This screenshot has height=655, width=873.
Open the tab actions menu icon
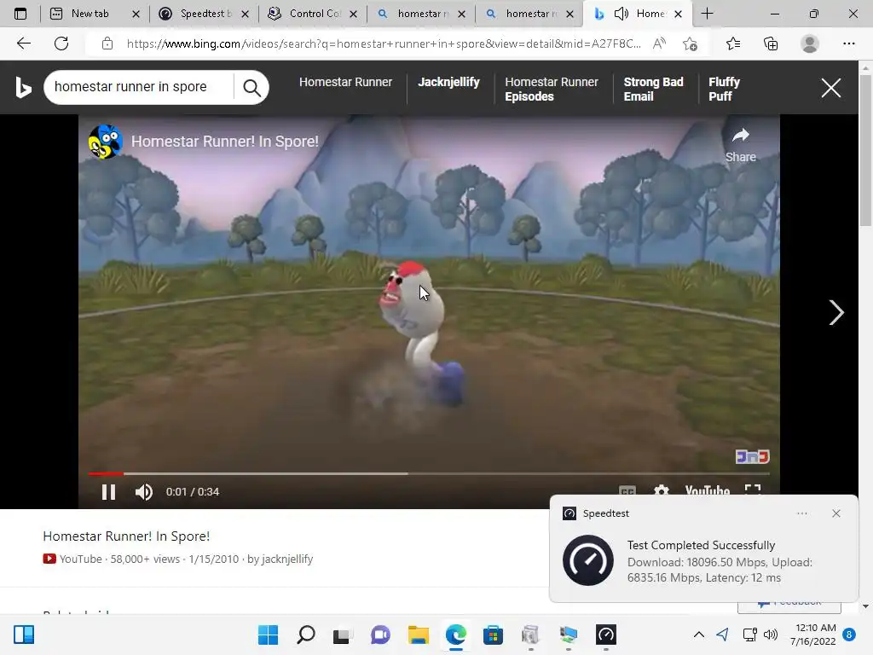pos(20,14)
